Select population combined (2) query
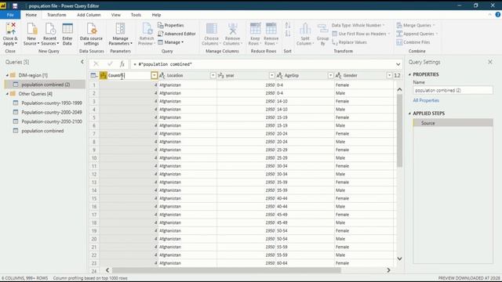502x282 pixels. coord(45,85)
